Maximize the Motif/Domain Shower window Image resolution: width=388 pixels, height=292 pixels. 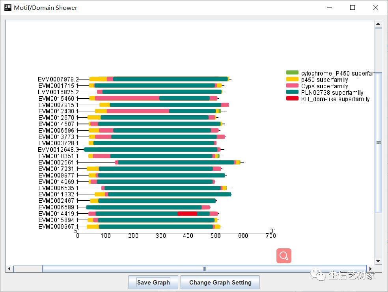point(353,7)
